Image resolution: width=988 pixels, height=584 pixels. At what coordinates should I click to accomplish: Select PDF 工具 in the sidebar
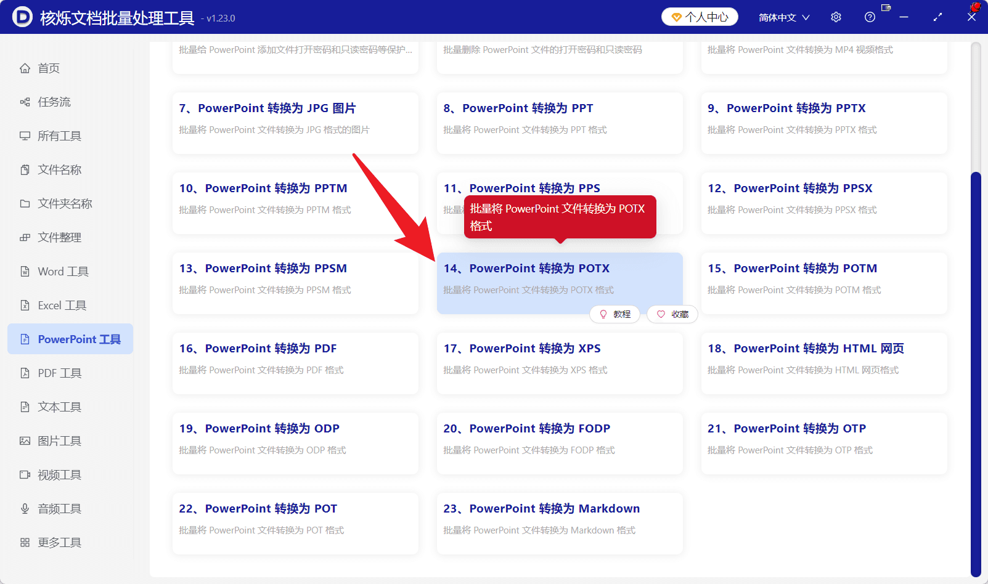tap(70, 373)
